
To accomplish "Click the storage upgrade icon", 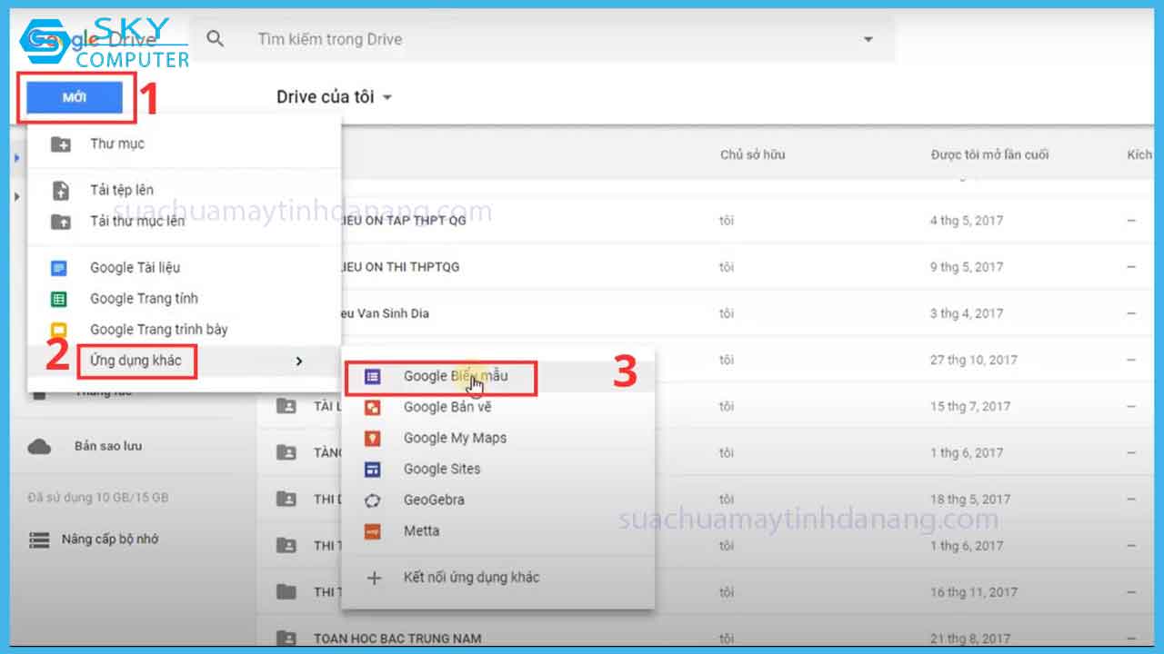I will [39, 540].
